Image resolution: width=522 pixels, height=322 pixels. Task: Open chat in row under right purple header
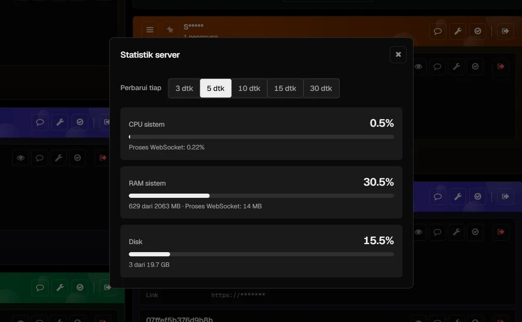click(x=437, y=232)
